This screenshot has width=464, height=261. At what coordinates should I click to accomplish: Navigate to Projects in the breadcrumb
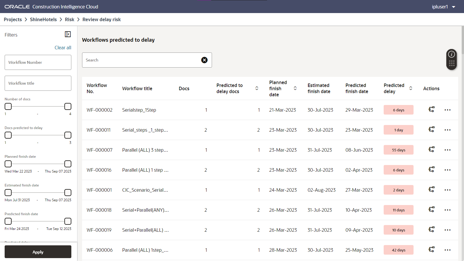click(13, 19)
